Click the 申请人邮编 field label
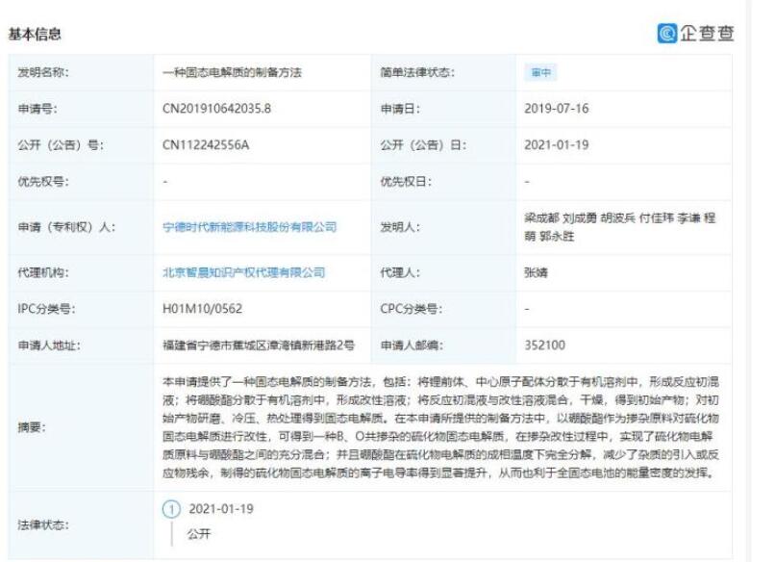Screen dimensions: 775x562 412,345
